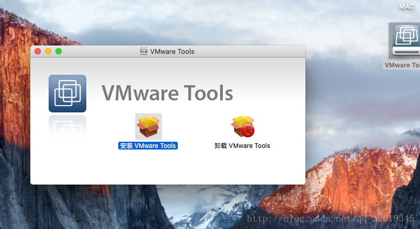Click the large blue VMware logo icon
The width and height of the screenshot is (420, 229).
click(67, 94)
